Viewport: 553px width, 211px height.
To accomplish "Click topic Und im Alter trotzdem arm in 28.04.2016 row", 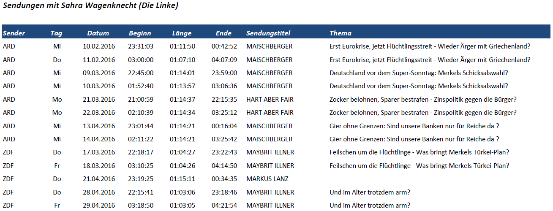I will tap(370, 192).
